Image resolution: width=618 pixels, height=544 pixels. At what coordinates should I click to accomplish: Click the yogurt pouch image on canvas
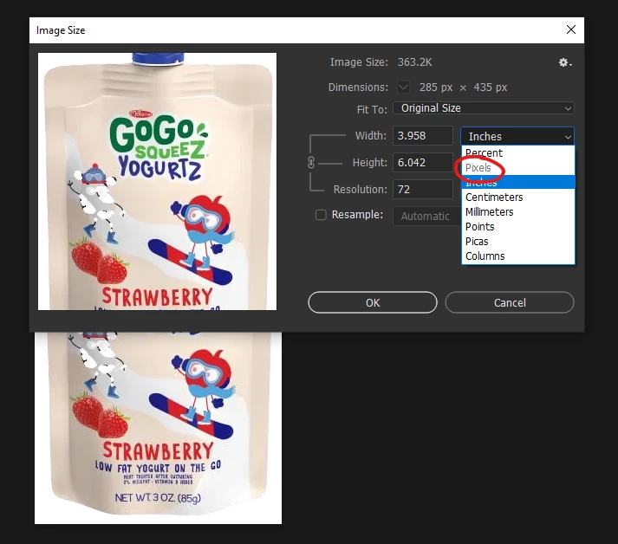158,428
